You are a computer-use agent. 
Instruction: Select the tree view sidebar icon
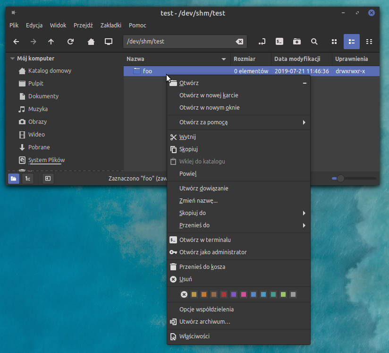point(27,179)
